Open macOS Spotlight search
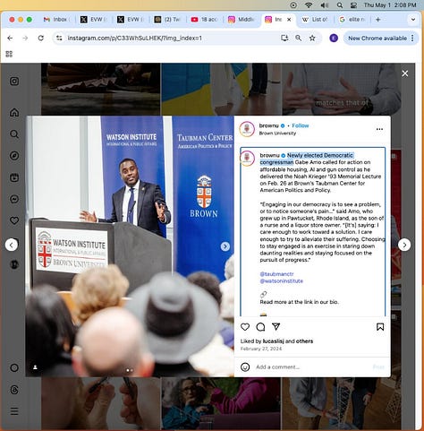This screenshot has width=424, height=431. [340, 5]
